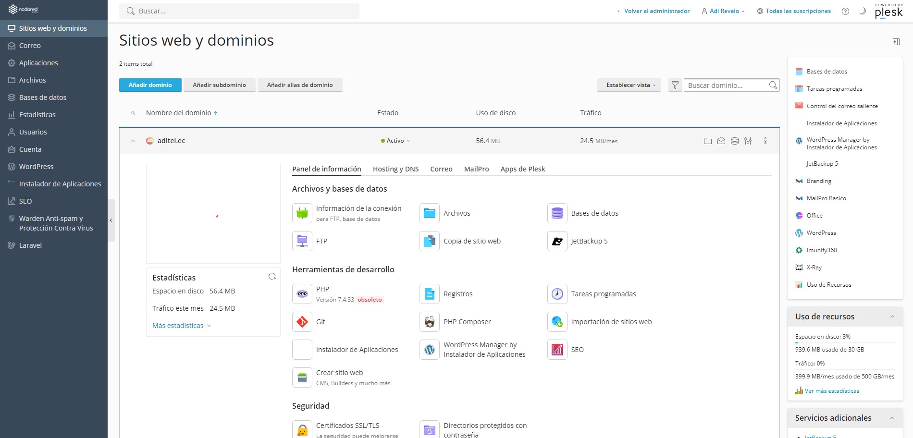Click the domain filter funnel icon

click(675, 85)
